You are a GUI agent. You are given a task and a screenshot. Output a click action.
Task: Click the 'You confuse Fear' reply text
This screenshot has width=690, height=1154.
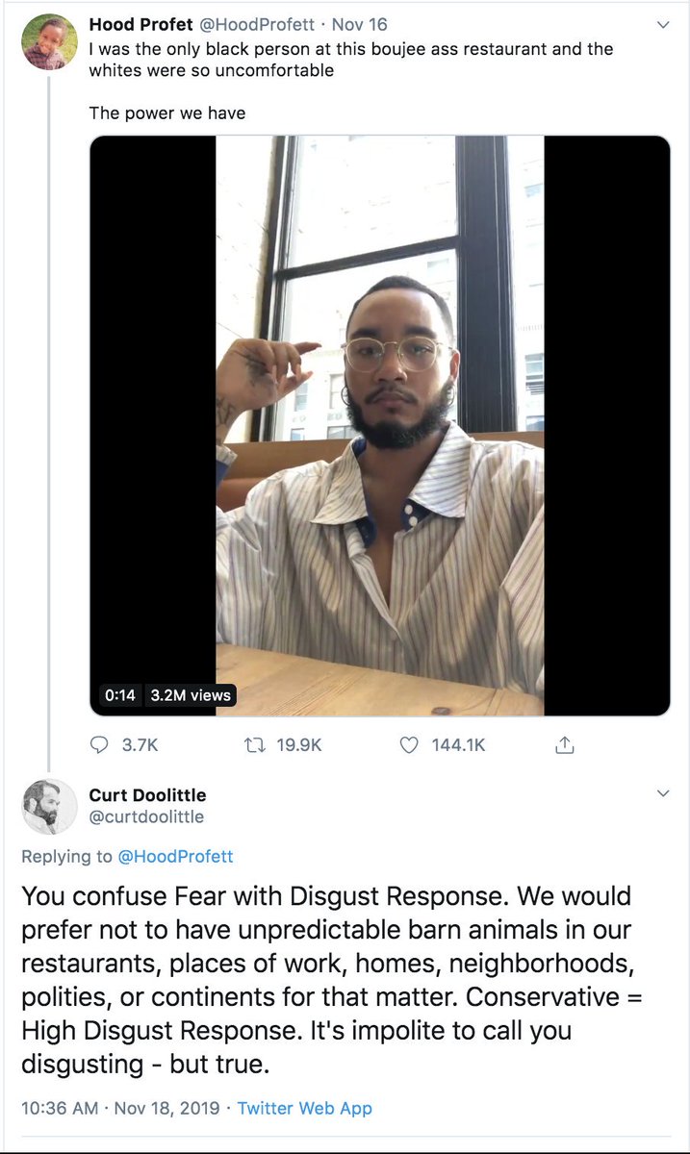326,981
